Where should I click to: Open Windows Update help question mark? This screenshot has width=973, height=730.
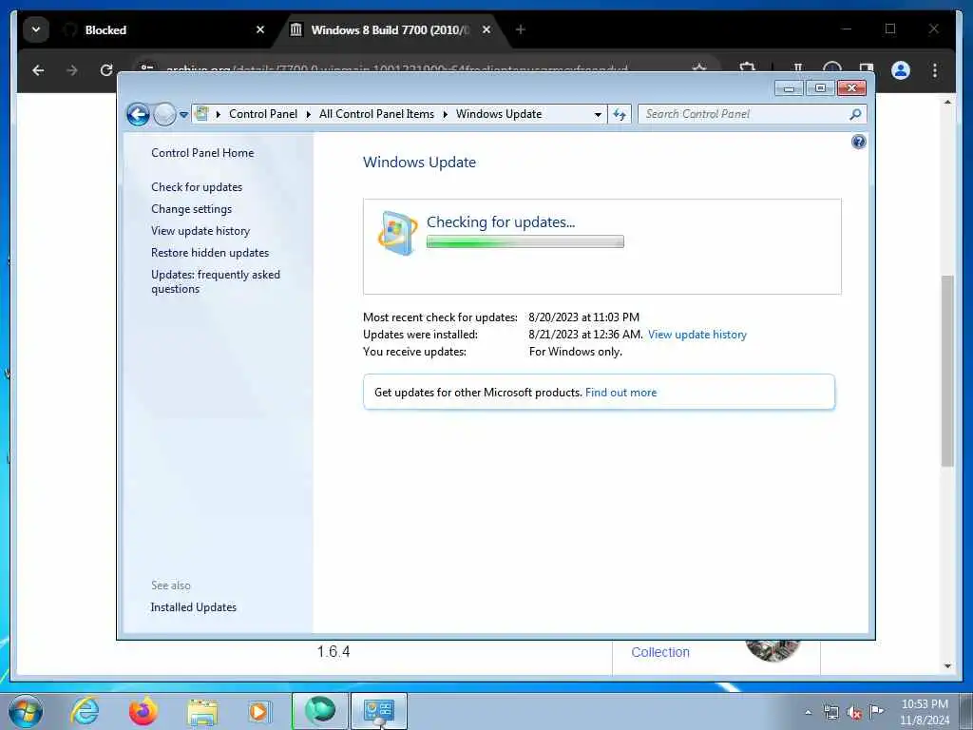858,143
